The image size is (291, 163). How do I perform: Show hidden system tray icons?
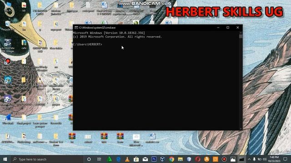click(249, 159)
